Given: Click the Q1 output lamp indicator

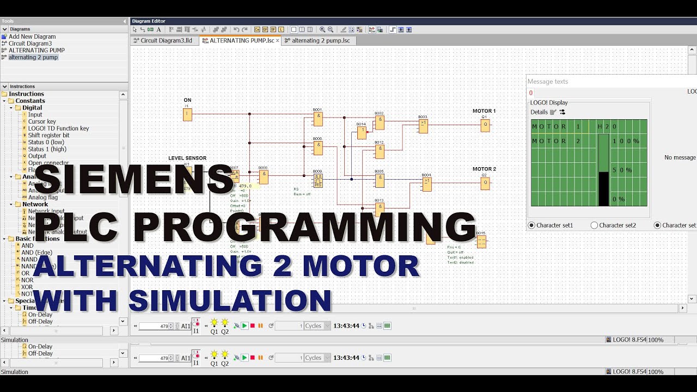Looking at the screenshot, I should tap(214, 326).
